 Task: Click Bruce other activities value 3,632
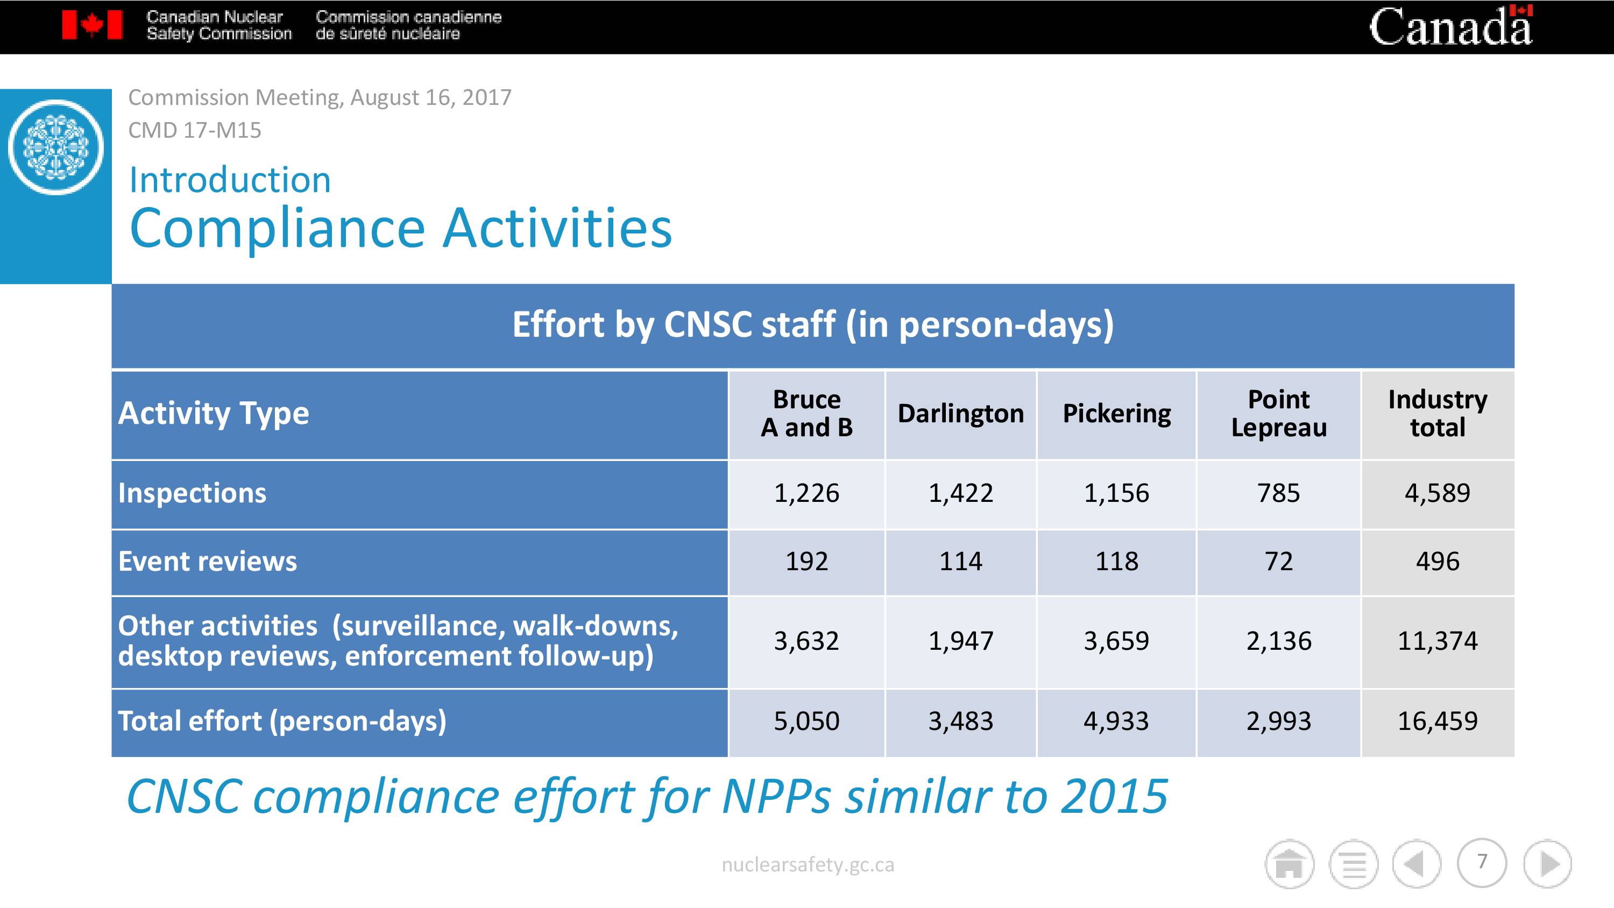coord(806,642)
